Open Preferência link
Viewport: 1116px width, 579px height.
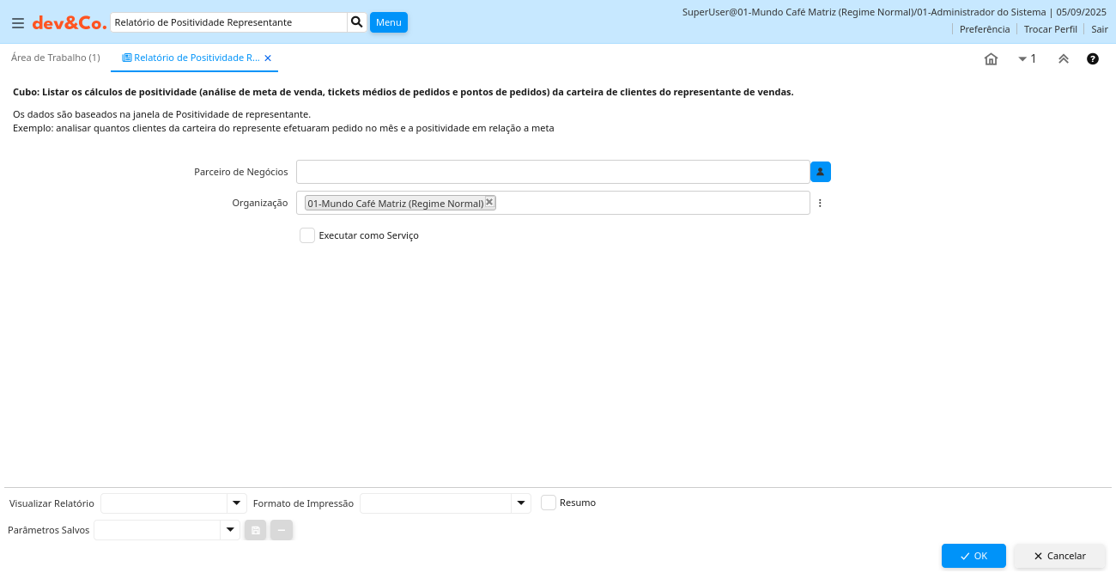(985, 29)
